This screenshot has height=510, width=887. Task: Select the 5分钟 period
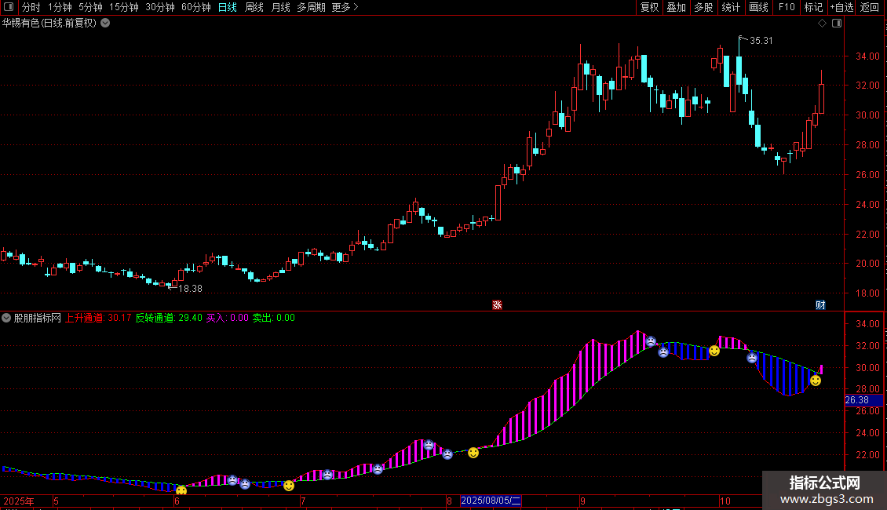(90, 7)
